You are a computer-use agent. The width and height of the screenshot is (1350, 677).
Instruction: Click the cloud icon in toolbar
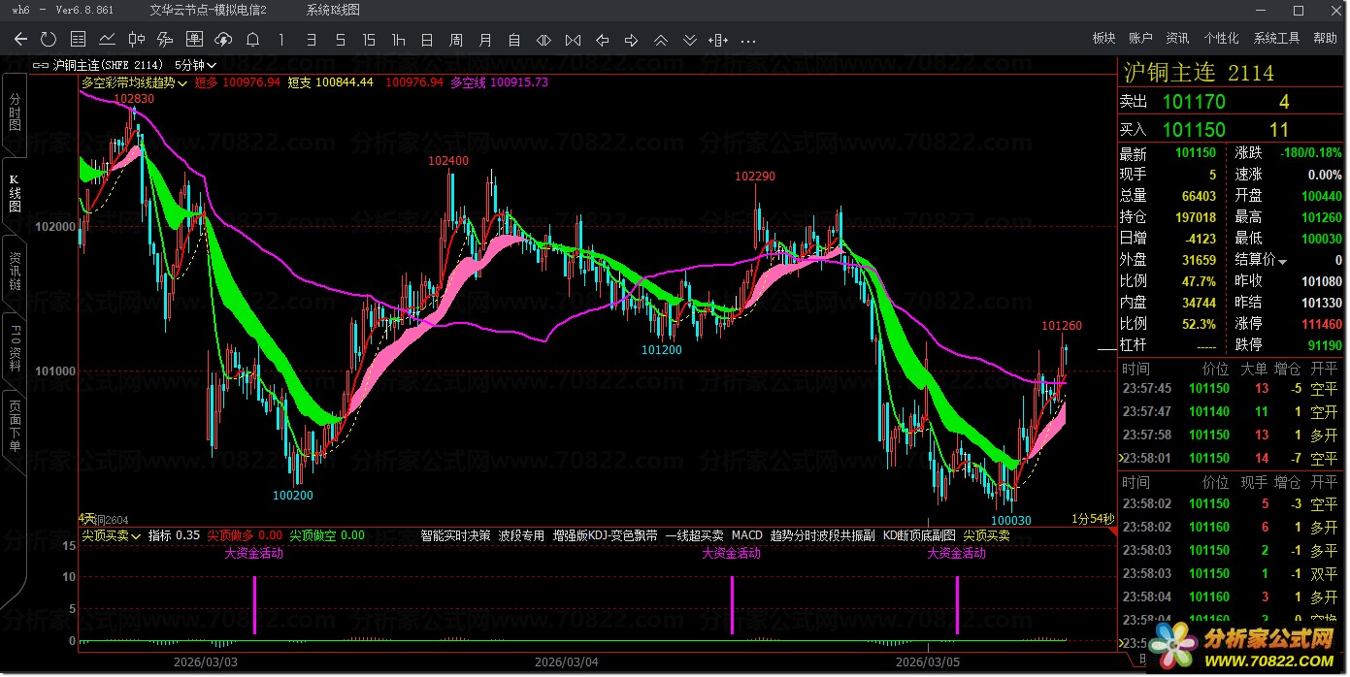[223, 40]
